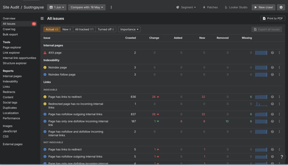This screenshot has width=288, height=165.
Task: Open Overview in the sidebar
Action: tap(9, 18)
